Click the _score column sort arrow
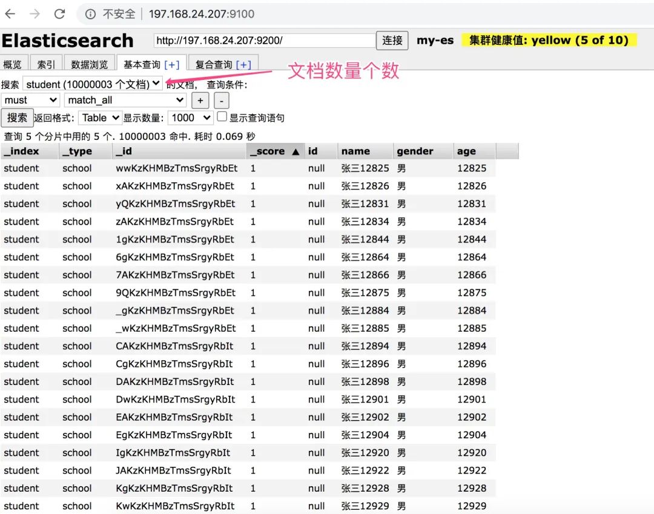Viewport: 654px width, 514px height. tap(296, 151)
